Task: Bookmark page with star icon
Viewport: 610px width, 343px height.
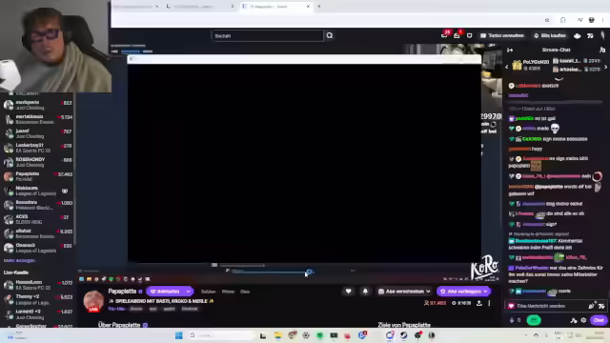Action: pyautogui.click(x=547, y=20)
